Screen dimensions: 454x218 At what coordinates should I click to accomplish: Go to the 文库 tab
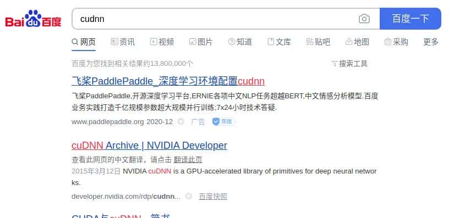pos(279,42)
